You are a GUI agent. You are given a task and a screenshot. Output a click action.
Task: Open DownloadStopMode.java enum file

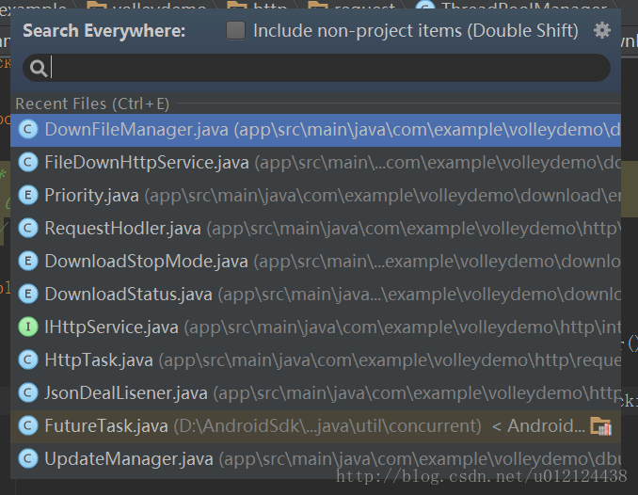(x=315, y=262)
